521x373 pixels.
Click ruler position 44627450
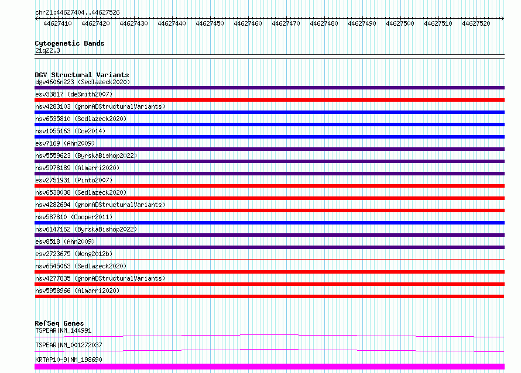[x=210, y=23]
